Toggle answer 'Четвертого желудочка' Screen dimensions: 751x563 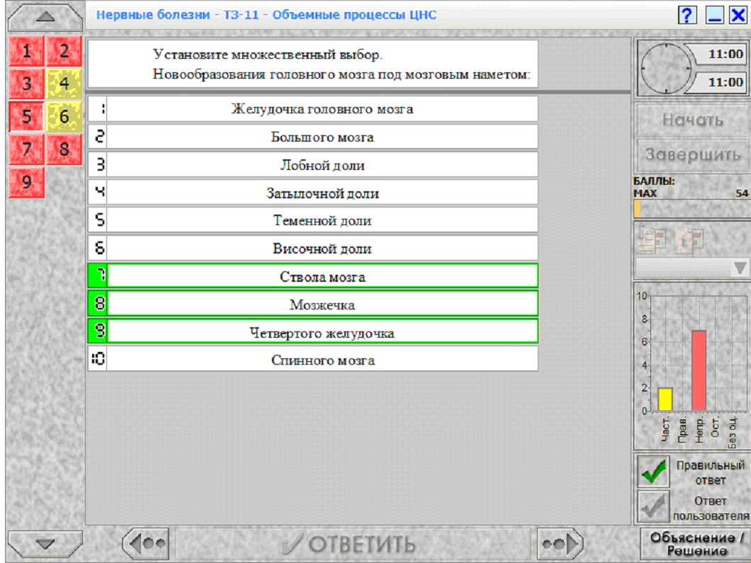pos(312,331)
